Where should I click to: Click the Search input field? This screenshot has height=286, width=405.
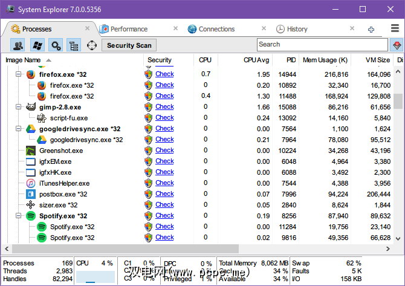[x=322, y=45]
